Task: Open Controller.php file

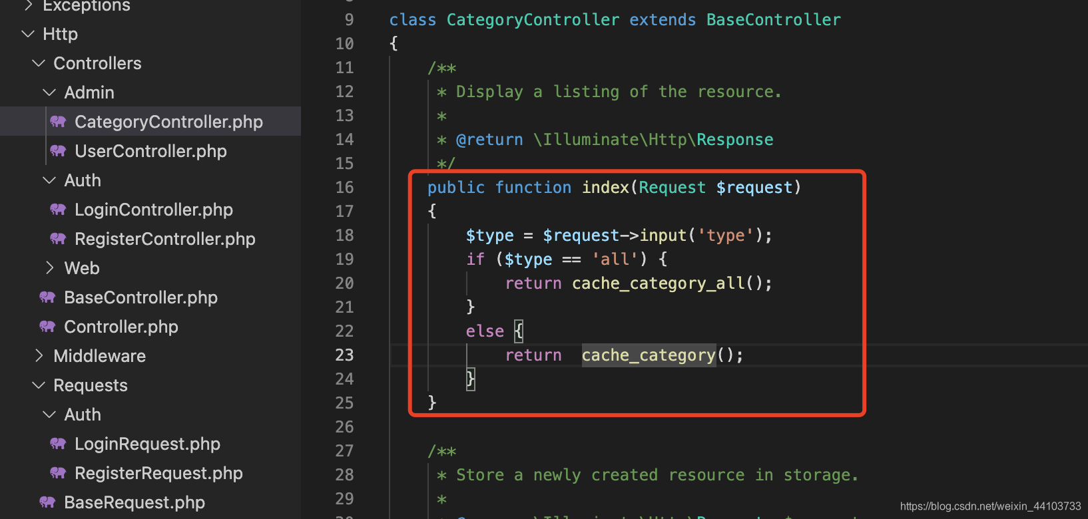Action: (121, 327)
